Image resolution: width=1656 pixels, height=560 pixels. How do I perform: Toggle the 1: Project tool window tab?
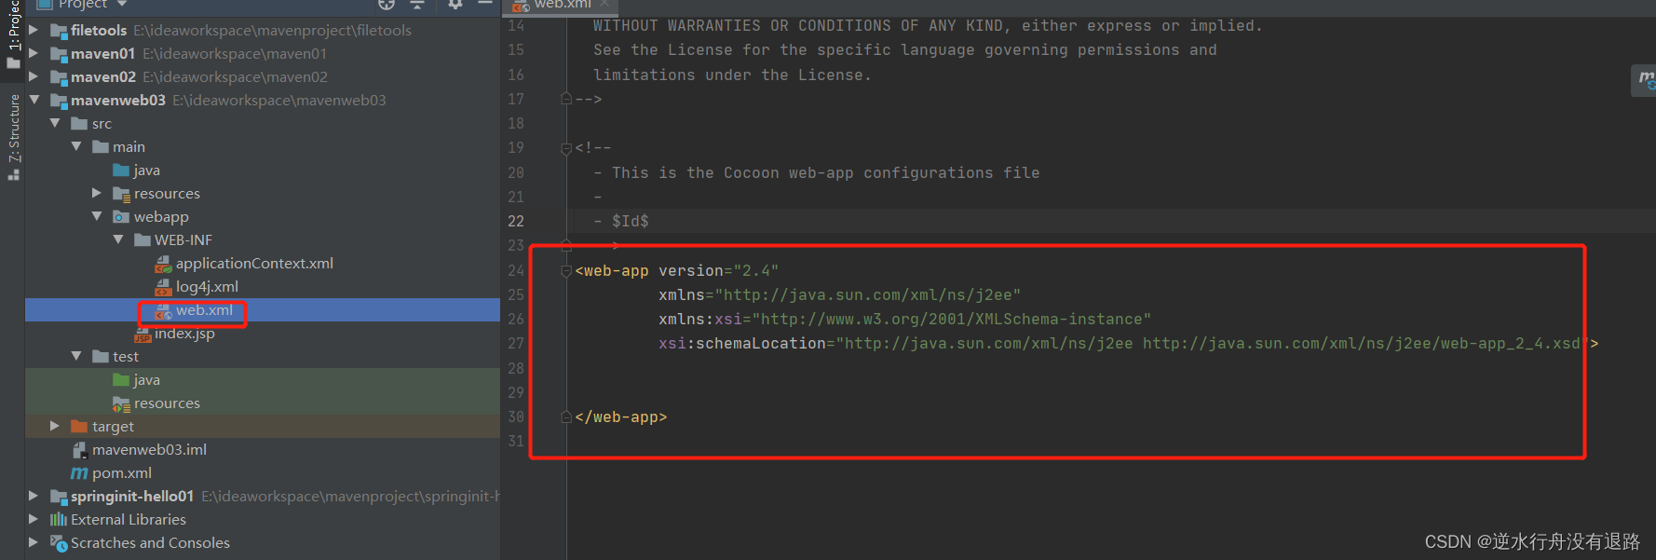[13, 35]
